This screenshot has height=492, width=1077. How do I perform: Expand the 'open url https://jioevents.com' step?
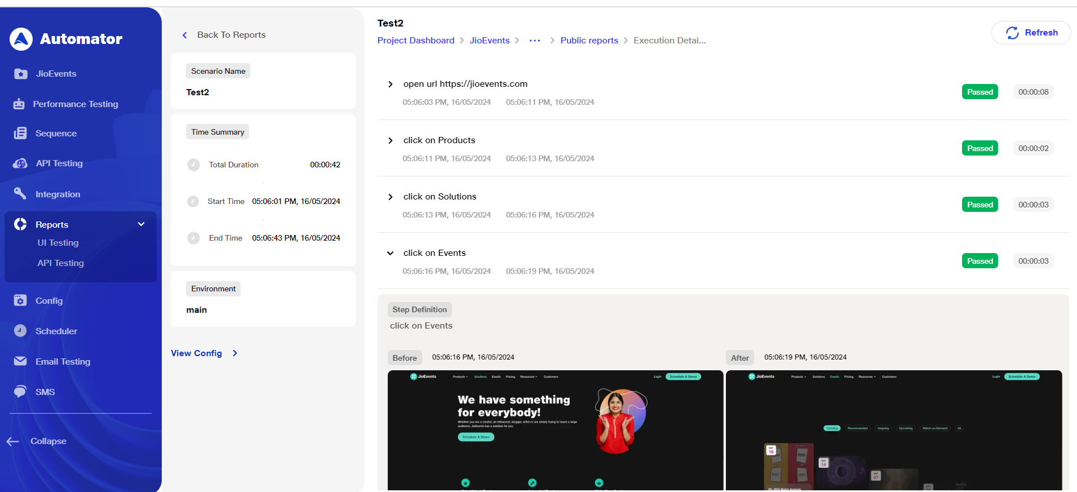click(x=390, y=84)
